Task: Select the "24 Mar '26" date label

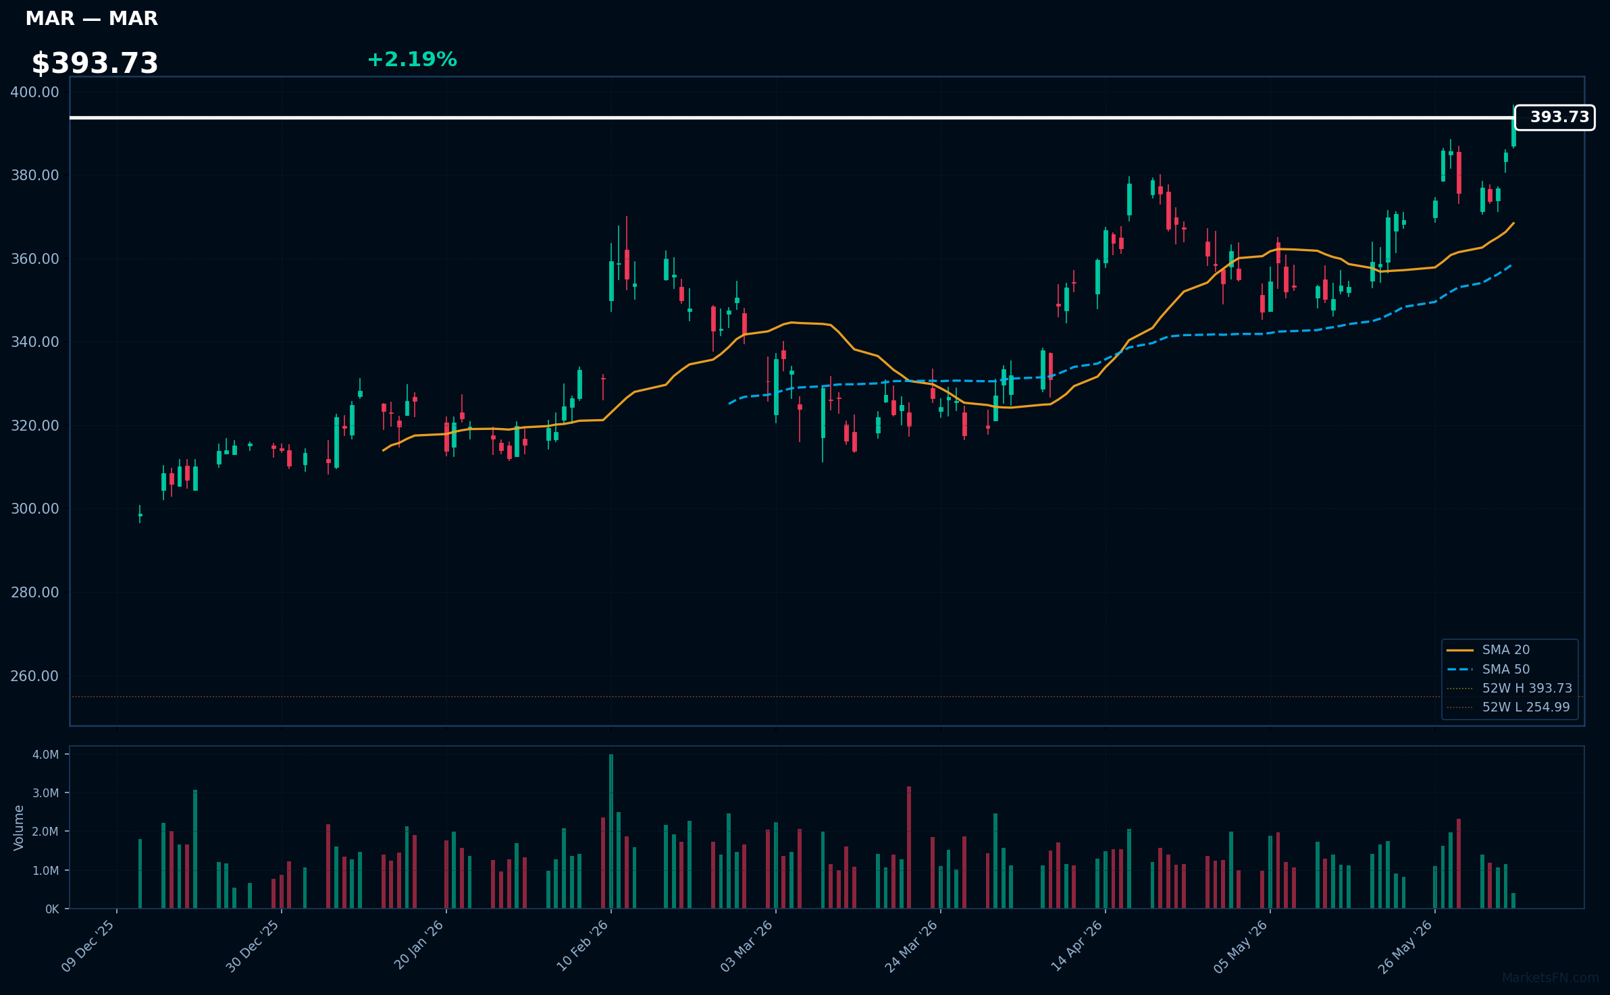Action: coord(912,946)
